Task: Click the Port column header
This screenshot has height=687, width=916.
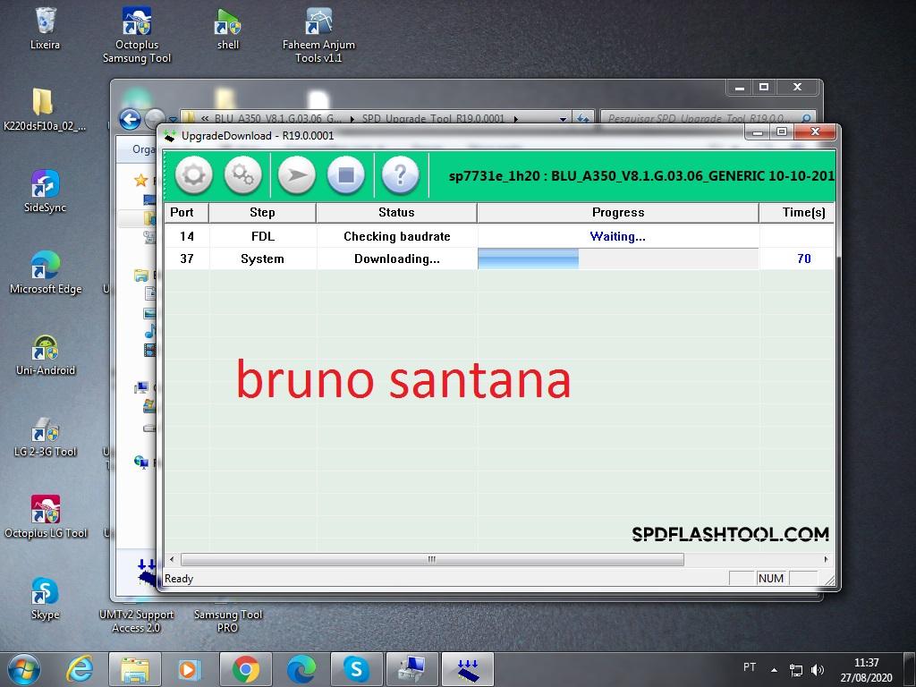Action: tap(186, 213)
